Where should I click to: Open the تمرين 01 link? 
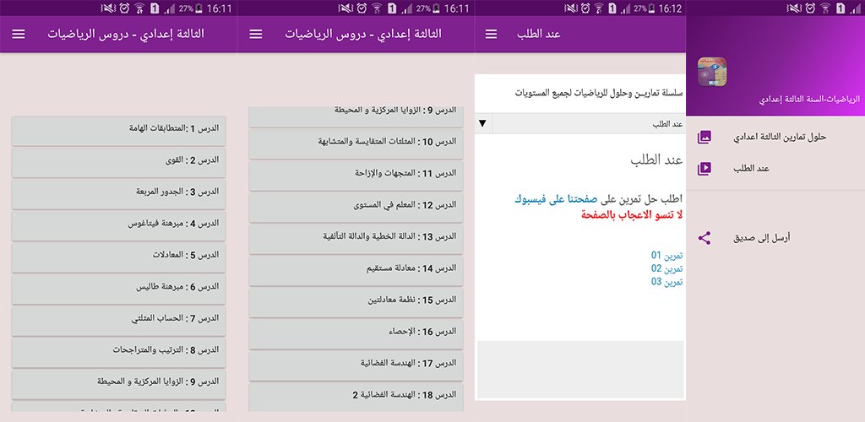pyautogui.click(x=667, y=256)
